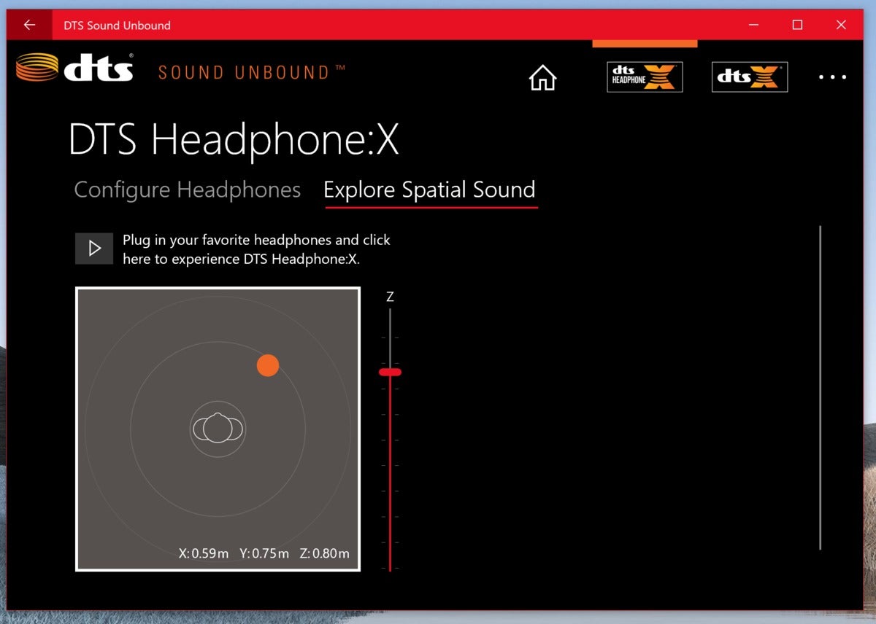This screenshot has height=624, width=876.
Task: Open the three-dot more options menu
Action: 832,77
